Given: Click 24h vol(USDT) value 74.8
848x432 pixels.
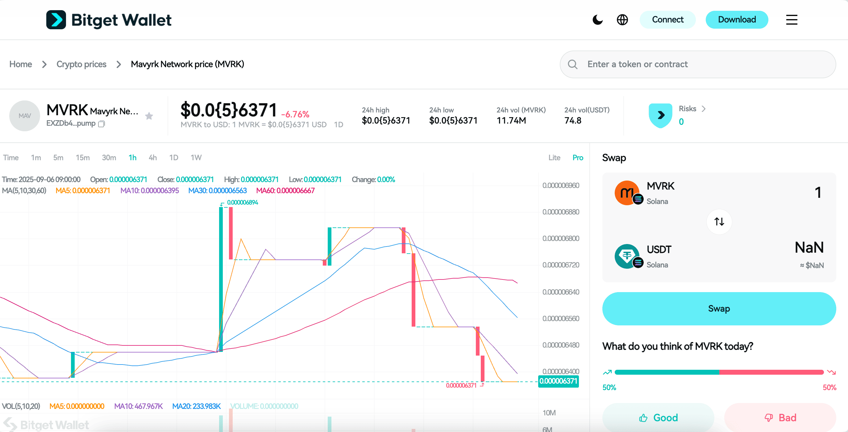Looking at the screenshot, I should 573,121.
